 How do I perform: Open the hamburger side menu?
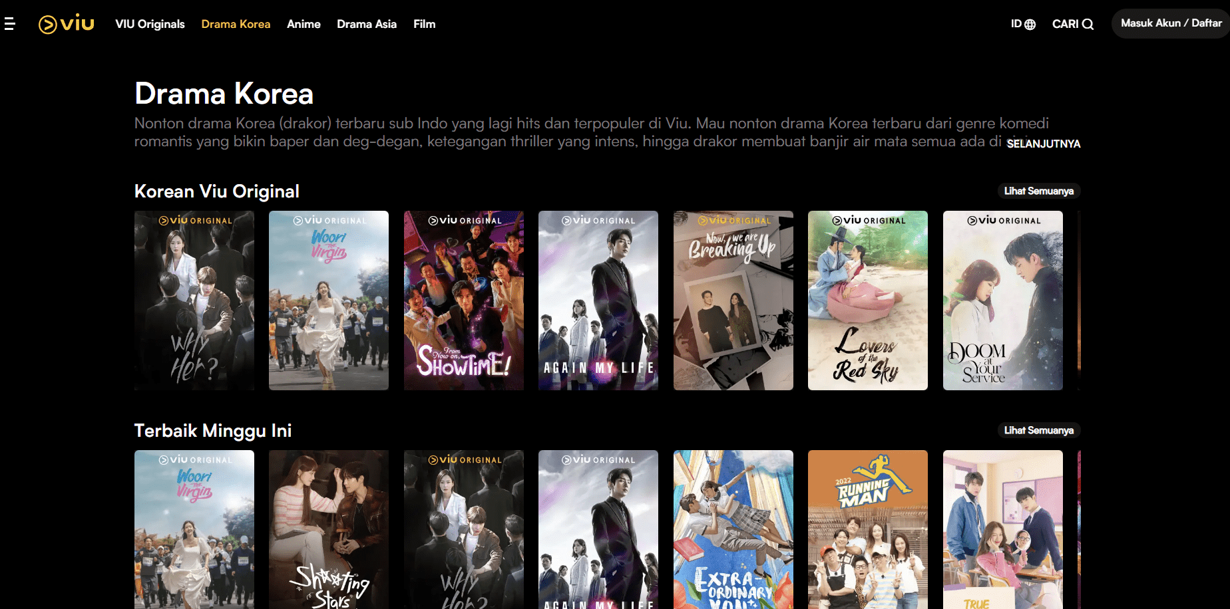[9, 24]
